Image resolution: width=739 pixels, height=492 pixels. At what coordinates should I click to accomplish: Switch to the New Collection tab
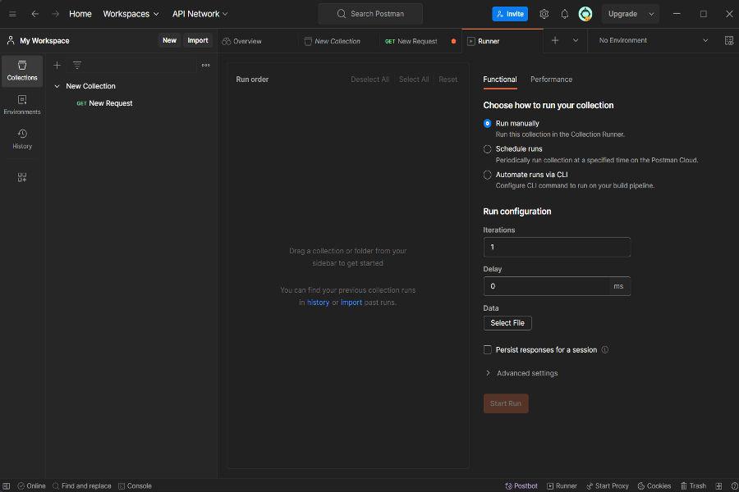click(x=333, y=42)
